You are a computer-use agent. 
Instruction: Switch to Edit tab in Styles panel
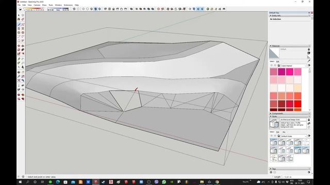(x=277, y=132)
